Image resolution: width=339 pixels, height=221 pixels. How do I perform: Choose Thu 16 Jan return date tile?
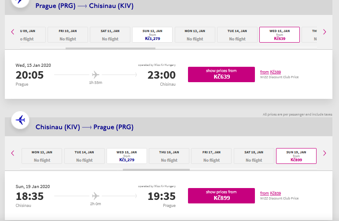169,156
